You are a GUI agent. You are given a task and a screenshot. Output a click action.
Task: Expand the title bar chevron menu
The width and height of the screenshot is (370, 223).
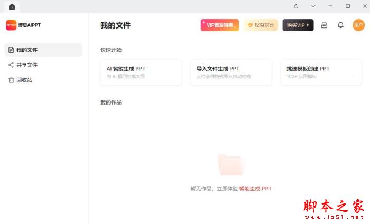click(x=313, y=6)
